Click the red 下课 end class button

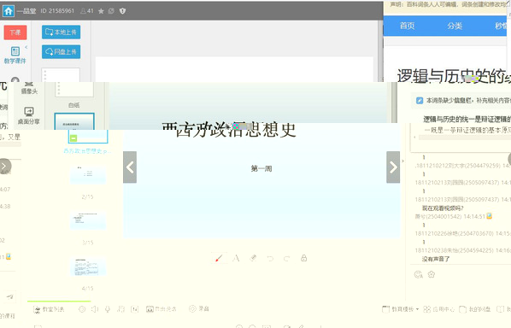coord(15,32)
